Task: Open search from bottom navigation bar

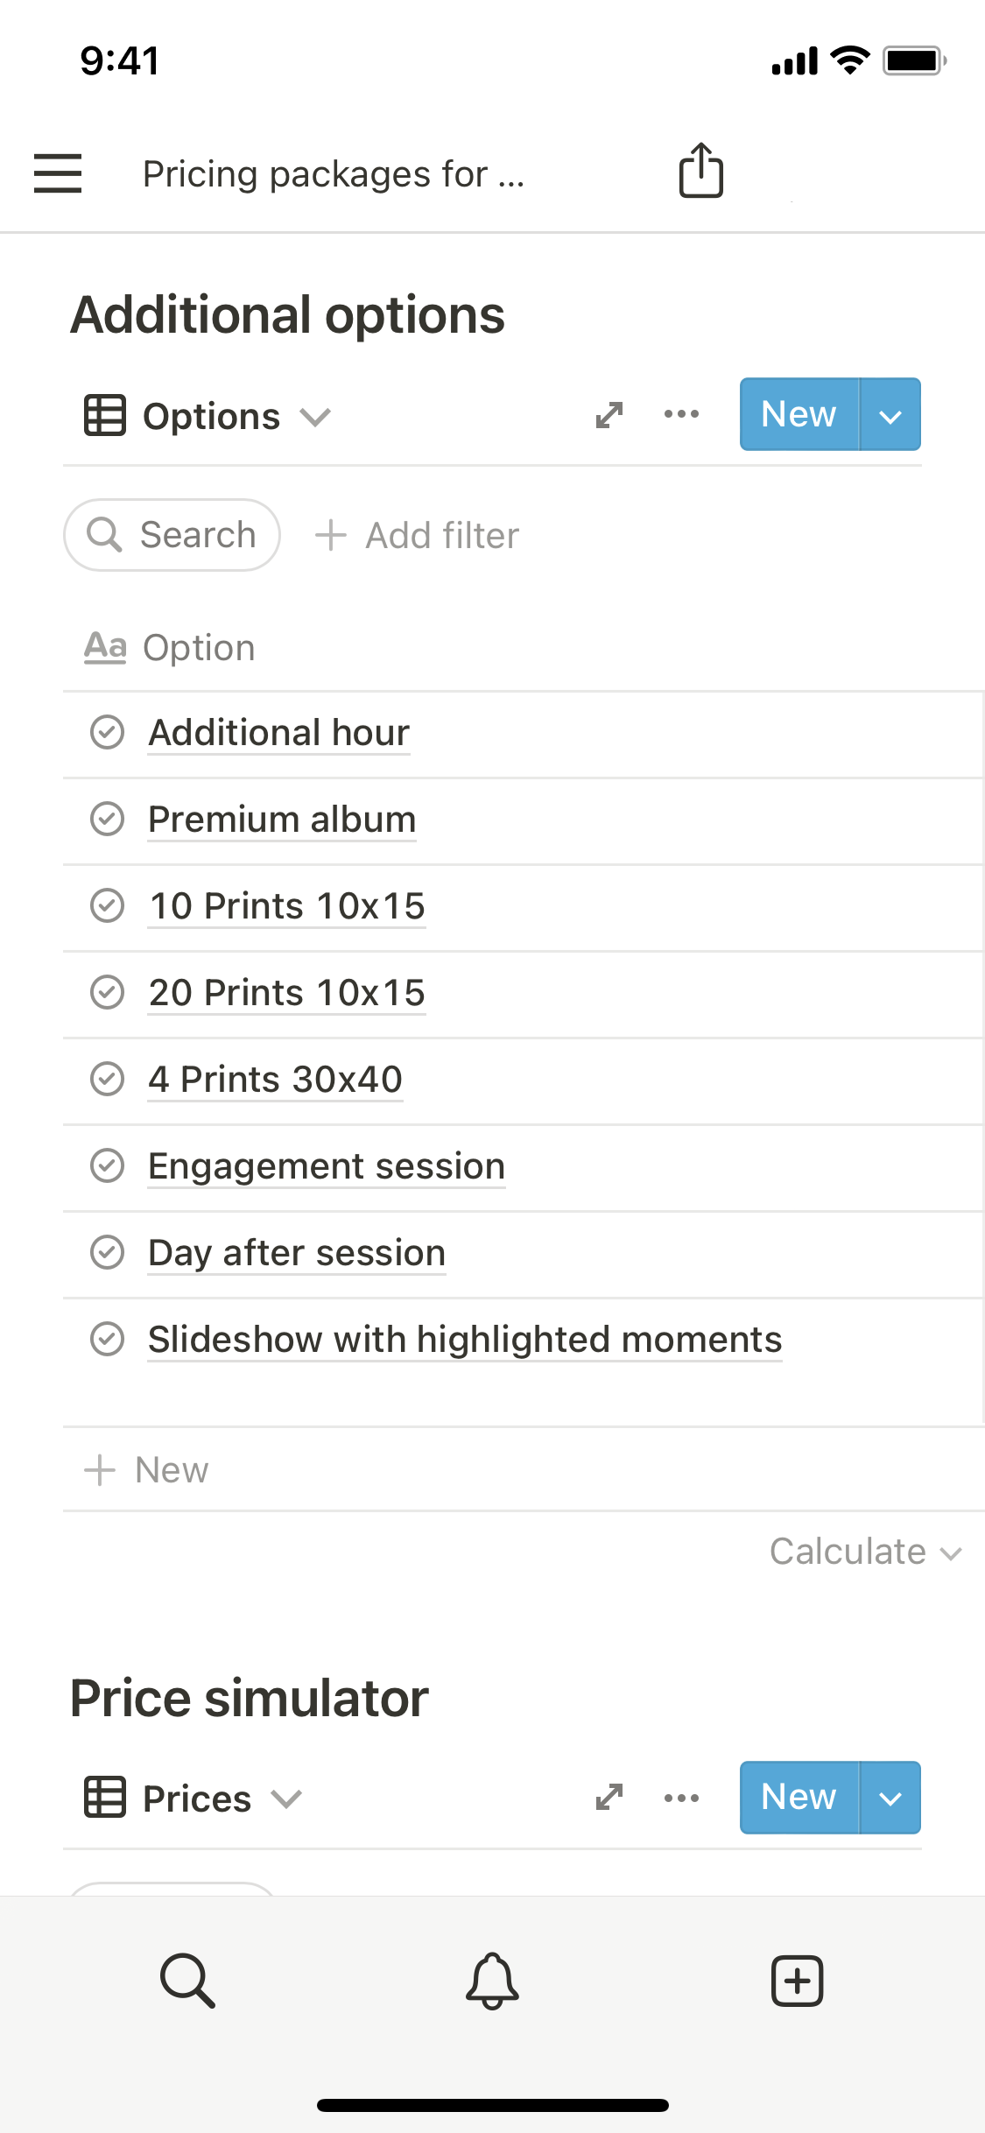Action: (187, 1979)
